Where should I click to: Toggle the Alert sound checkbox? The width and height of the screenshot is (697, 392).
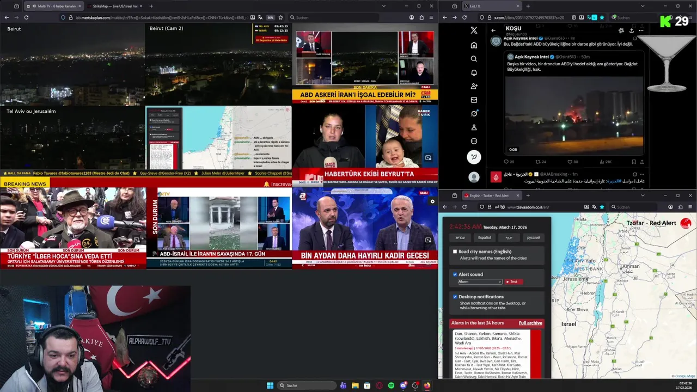pos(455,274)
